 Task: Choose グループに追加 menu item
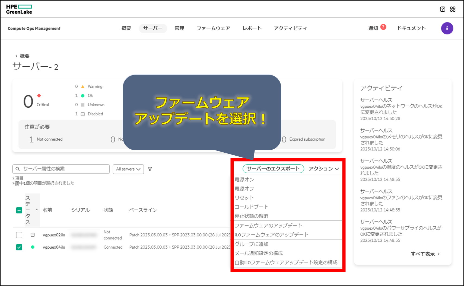(x=252, y=244)
